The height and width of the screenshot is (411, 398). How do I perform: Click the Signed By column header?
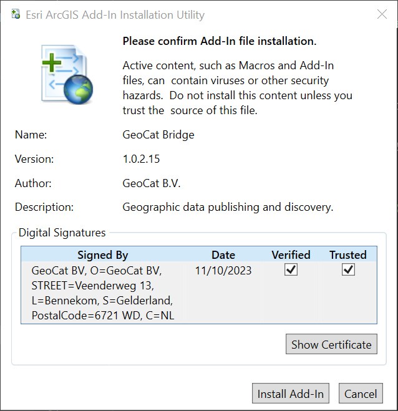pos(103,254)
